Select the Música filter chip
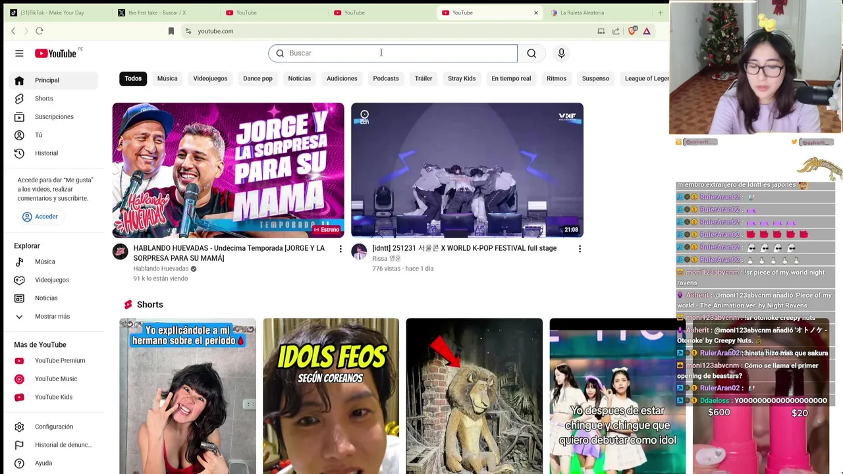843x474 pixels. pos(167,78)
